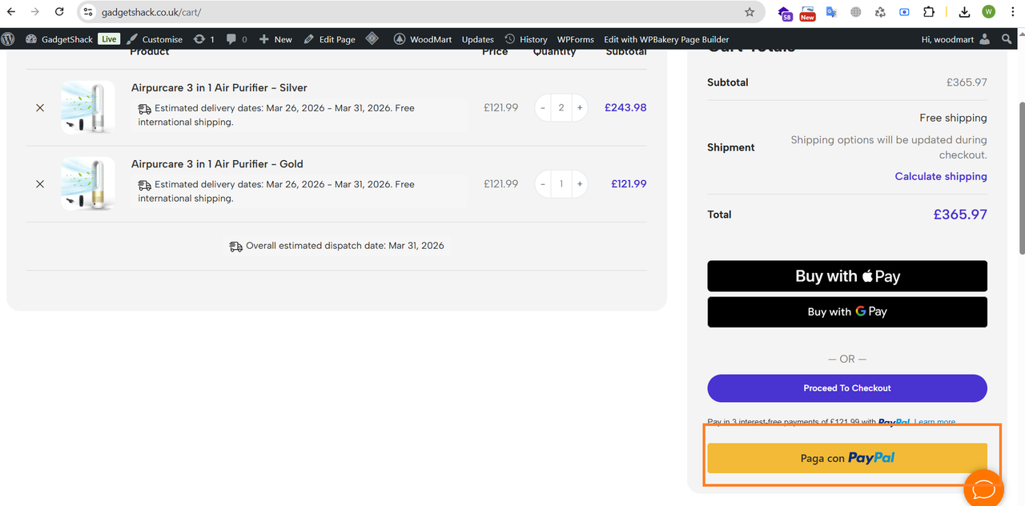
Task: Click Proceed To Checkout button
Action: point(847,388)
